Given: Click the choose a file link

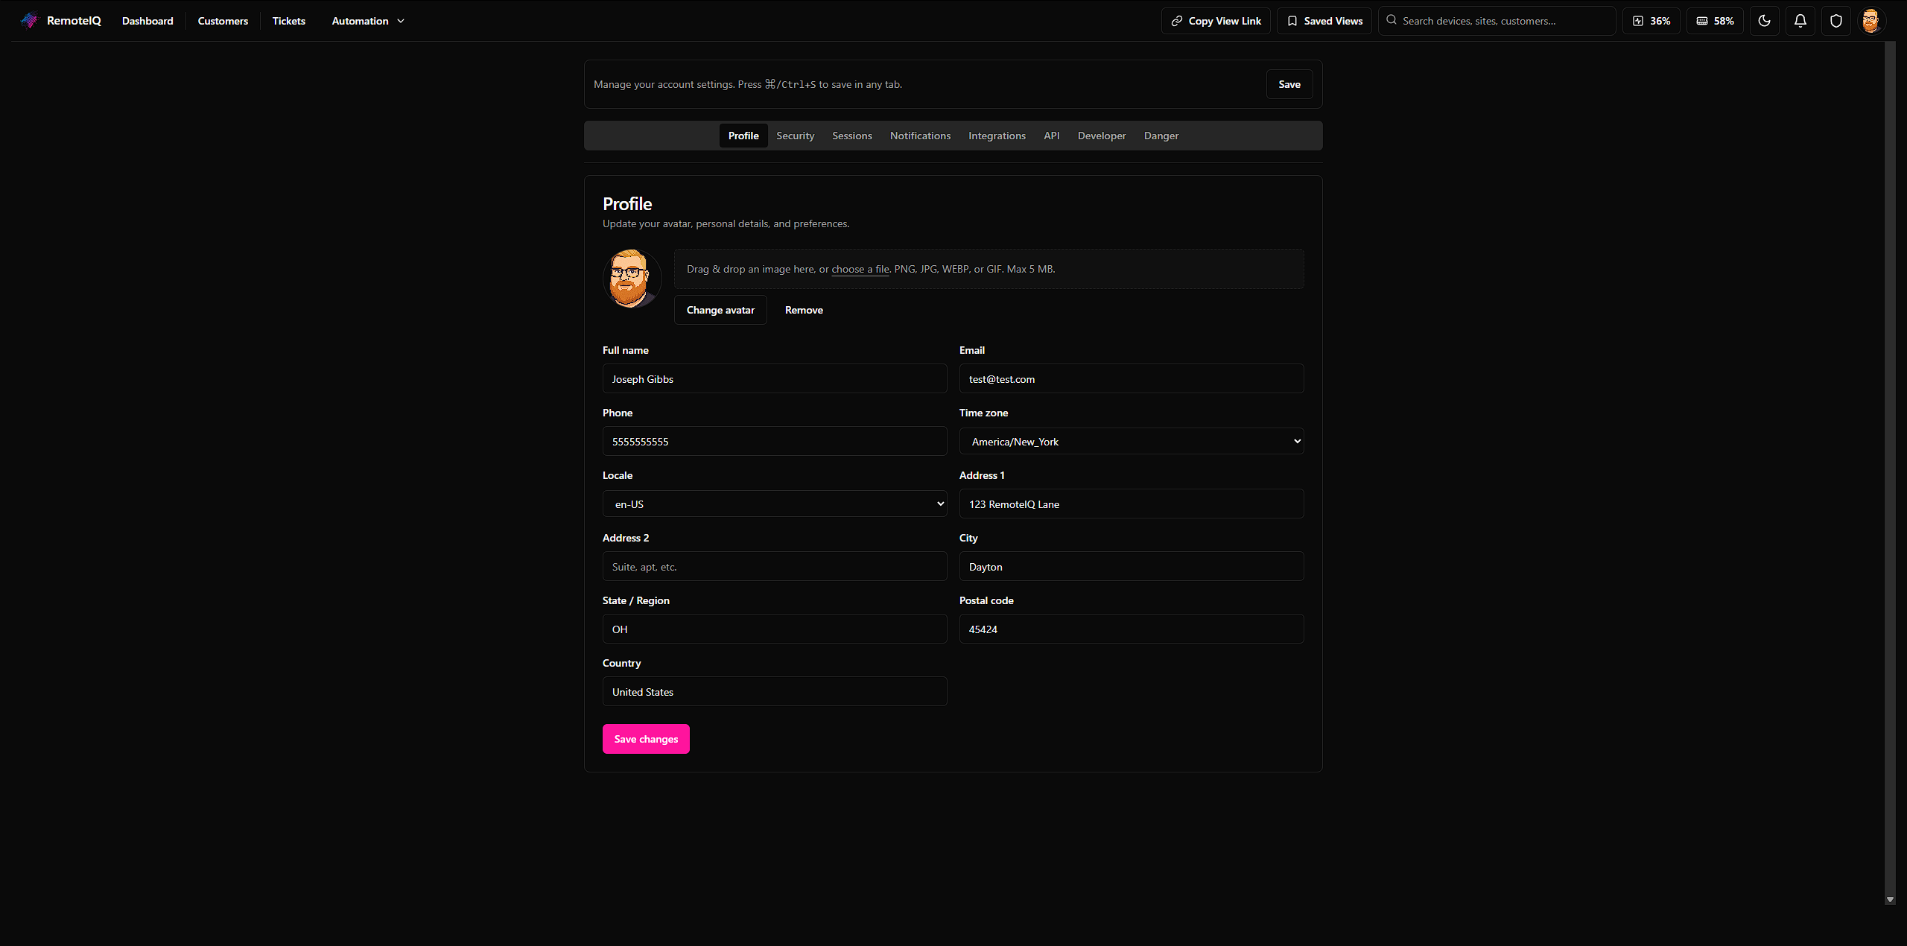Looking at the screenshot, I should [x=860, y=269].
